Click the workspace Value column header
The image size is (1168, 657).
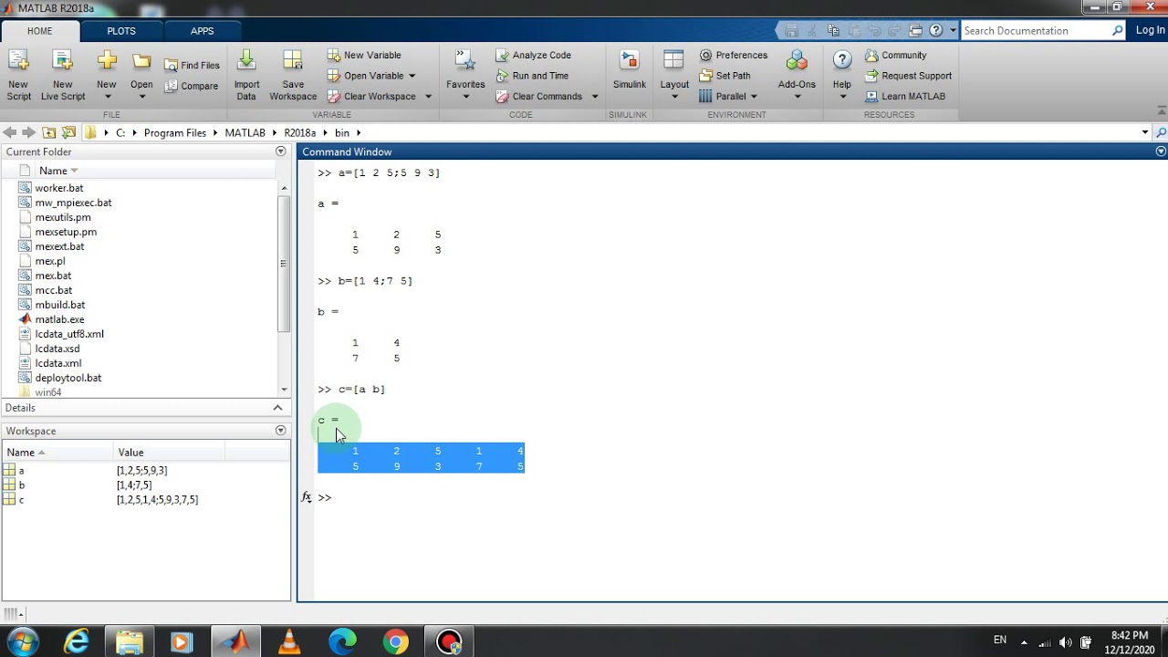click(169, 452)
